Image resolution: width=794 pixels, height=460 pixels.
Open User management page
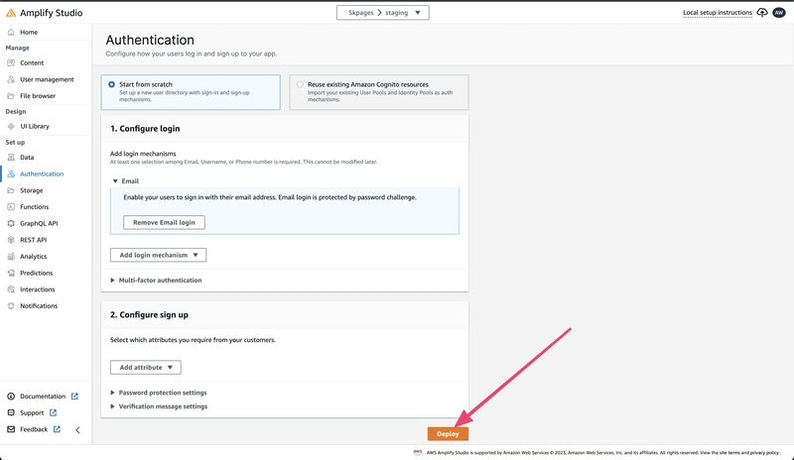pyautogui.click(x=47, y=79)
